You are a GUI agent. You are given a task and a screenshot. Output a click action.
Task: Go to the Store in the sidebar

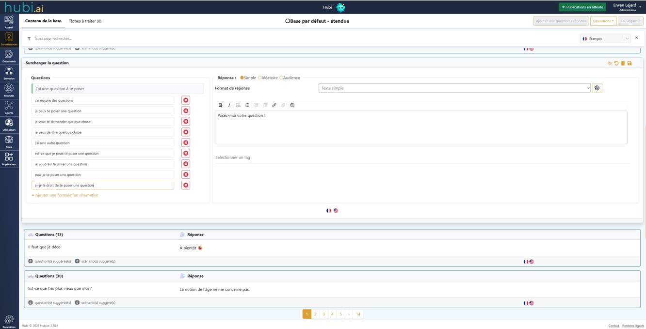[9, 141]
